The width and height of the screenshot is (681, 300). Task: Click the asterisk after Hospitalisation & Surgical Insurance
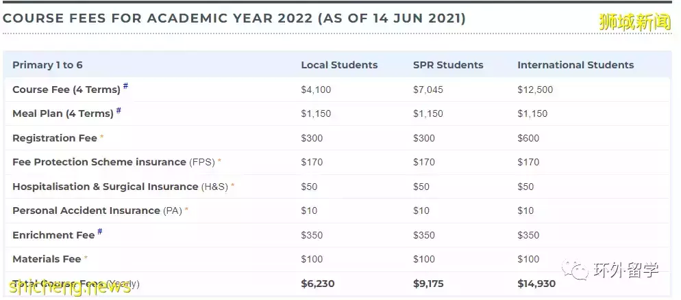coord(232,186)
